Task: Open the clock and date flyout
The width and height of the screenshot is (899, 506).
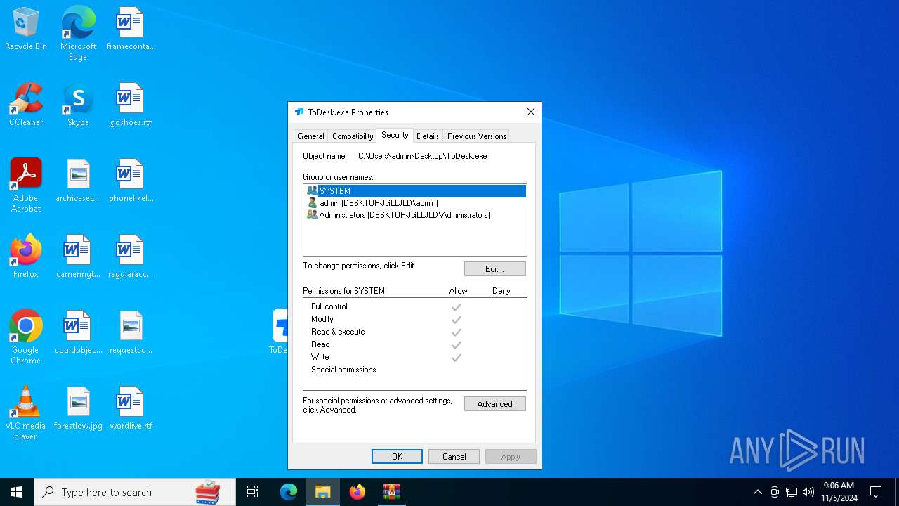Action: (x=839, y=492)
